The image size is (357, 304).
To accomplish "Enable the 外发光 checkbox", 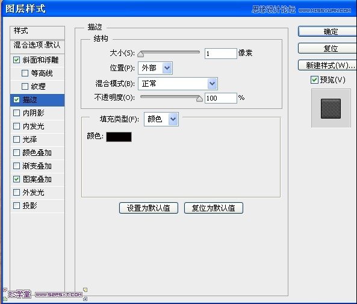I will [x=16, y=193].
